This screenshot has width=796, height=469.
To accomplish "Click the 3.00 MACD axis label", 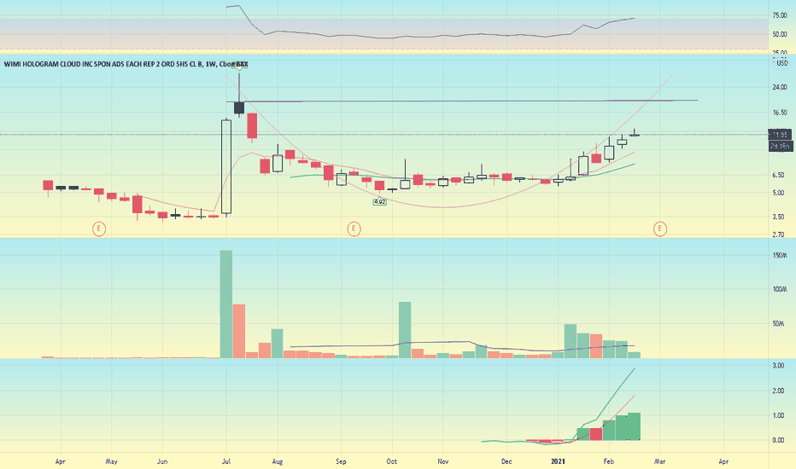I will pyautogui.click(x=778, y=366).
